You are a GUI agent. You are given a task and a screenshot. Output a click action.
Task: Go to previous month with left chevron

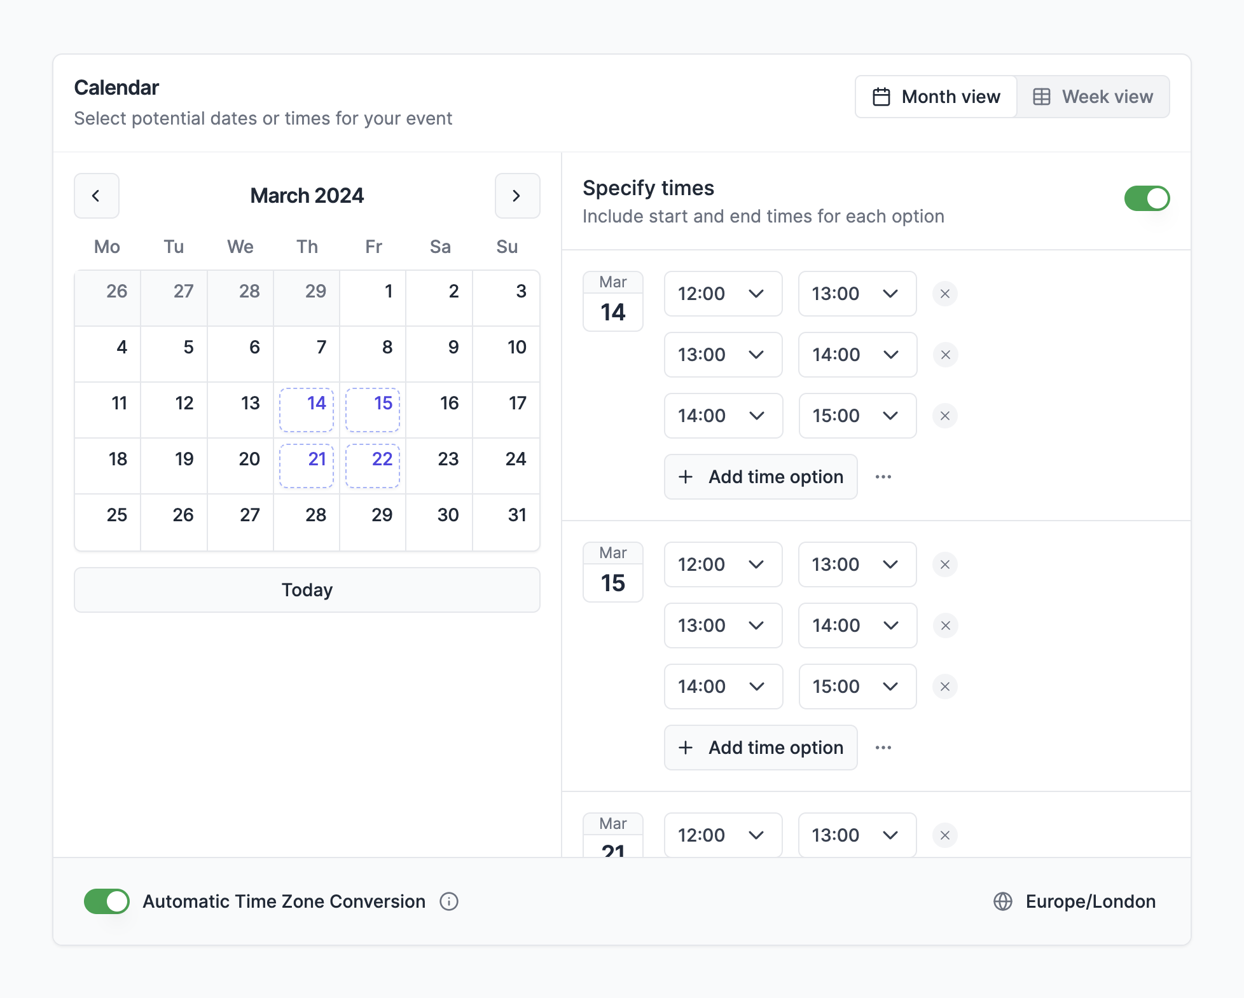point(97,196)
